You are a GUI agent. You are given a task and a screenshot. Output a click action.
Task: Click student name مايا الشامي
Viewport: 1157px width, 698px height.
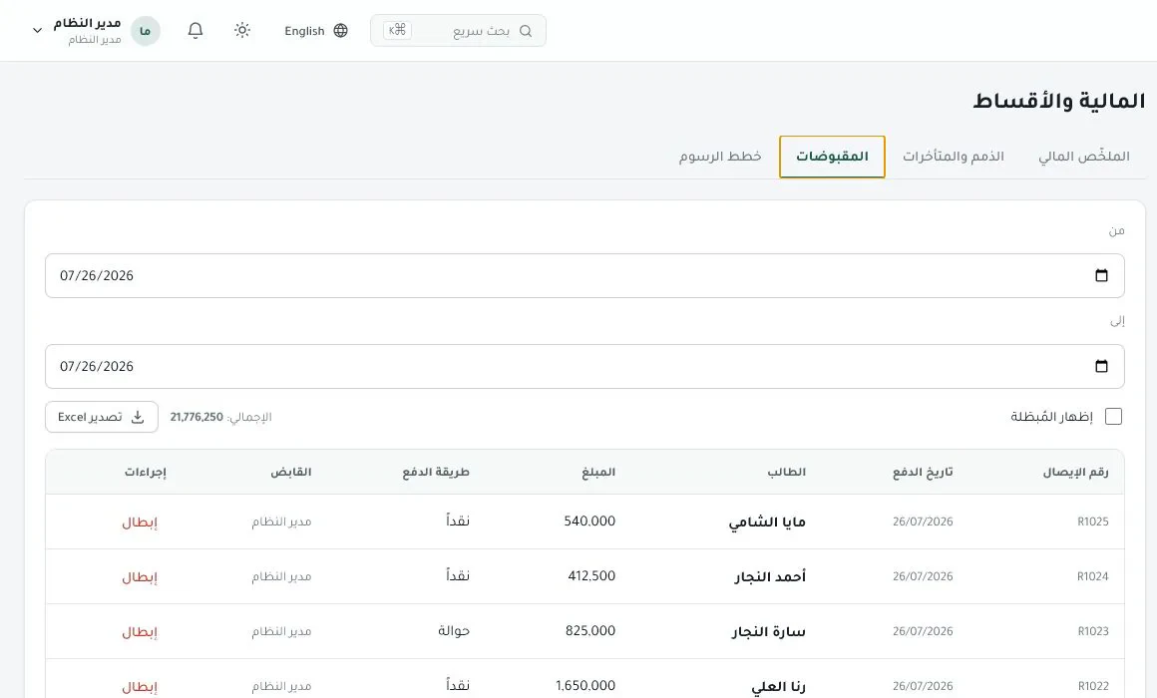point(767,523)
